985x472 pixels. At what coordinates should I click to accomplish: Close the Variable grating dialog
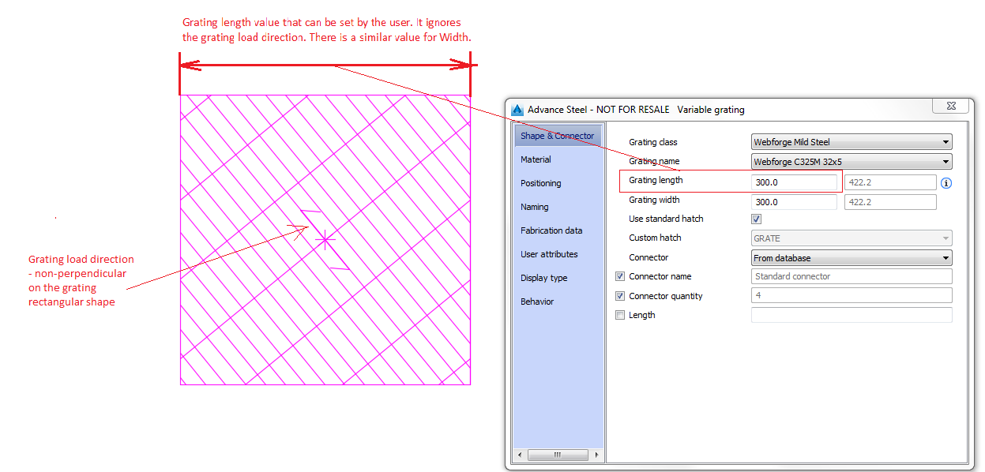(950, 106)
